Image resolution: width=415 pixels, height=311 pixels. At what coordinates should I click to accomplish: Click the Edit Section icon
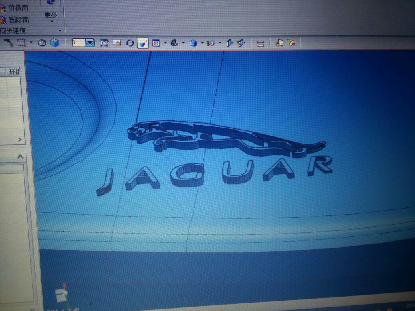click(x=230, y=43)
